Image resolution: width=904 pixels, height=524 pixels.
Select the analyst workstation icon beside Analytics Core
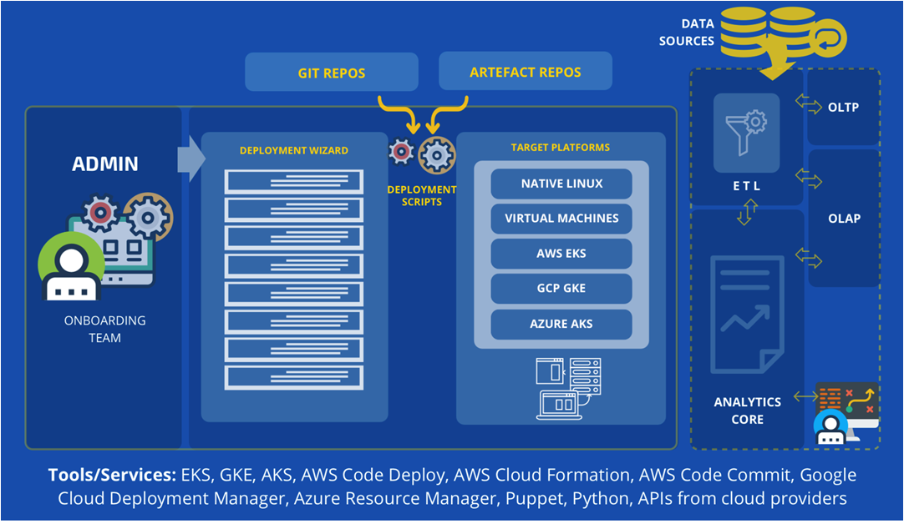click(846, 414)
